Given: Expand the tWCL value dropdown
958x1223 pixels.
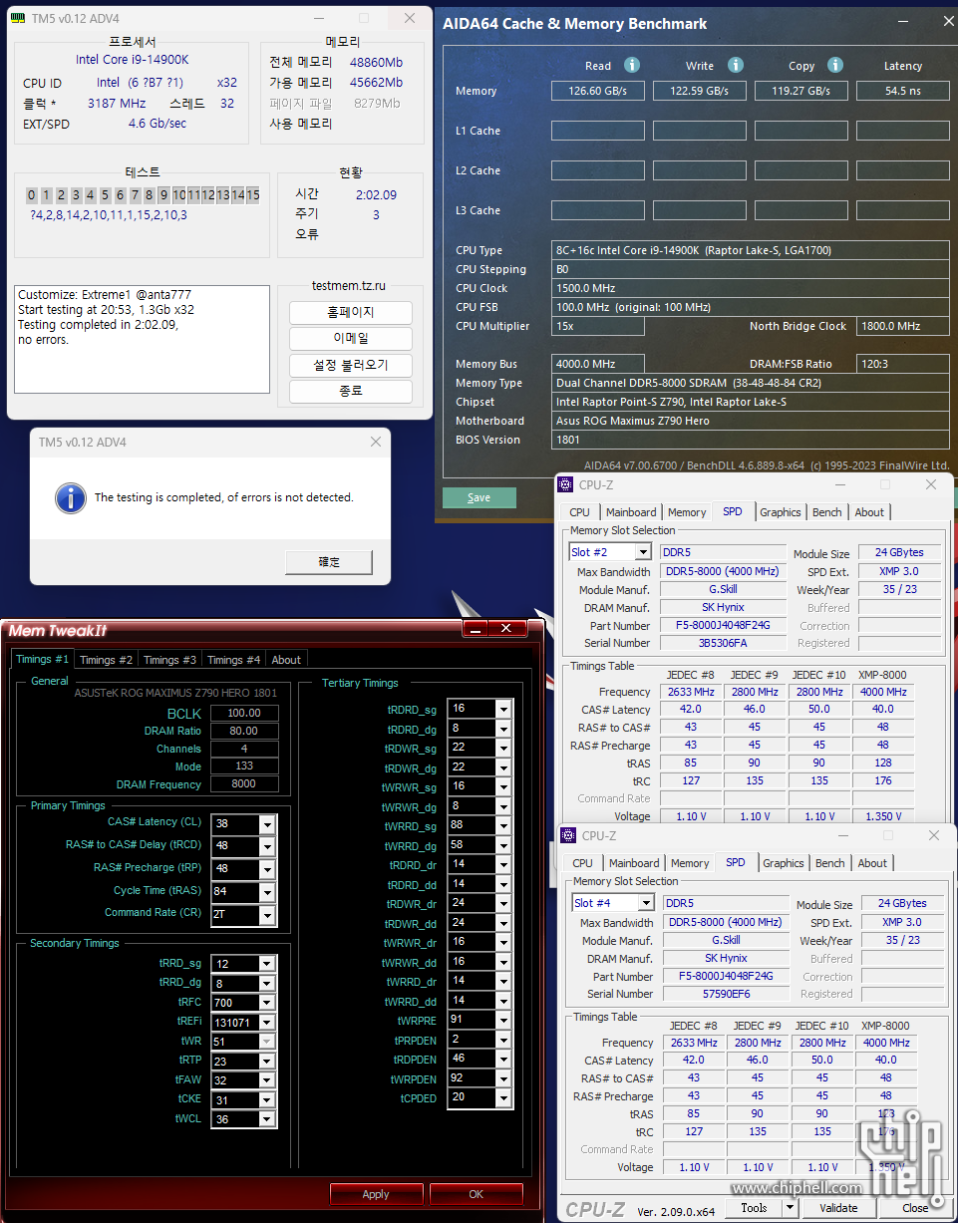Looking at the screenshot, I should 266,1119.
